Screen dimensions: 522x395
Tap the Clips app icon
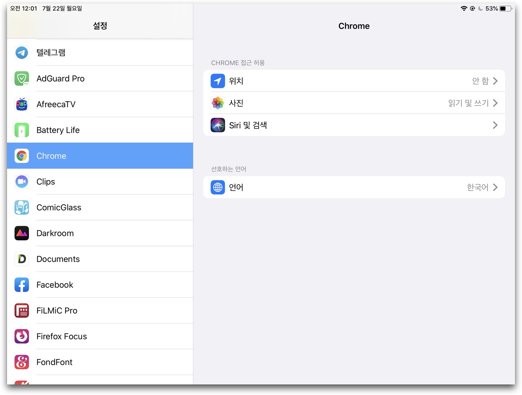pyautogui.click(x=22, y=182)
